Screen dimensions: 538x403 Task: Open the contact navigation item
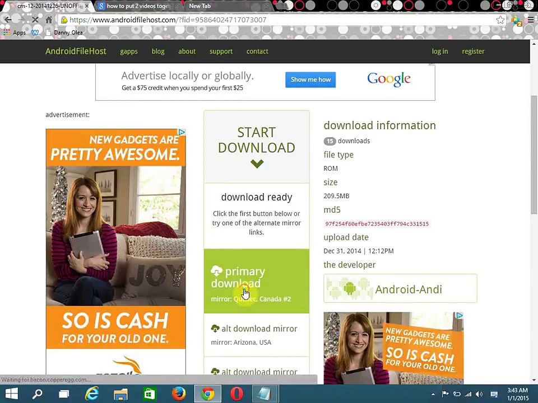(x=257, y=51)
